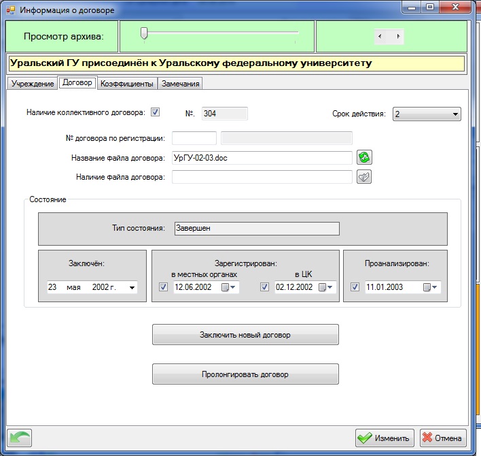The height and width of the screenshot is (456, 481).
Task: Open contract file with the folder icon
Action: (x=364, y=177)
